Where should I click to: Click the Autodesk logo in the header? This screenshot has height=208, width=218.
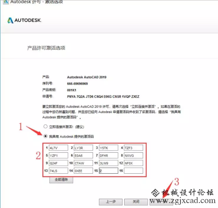tap(24, 20)
